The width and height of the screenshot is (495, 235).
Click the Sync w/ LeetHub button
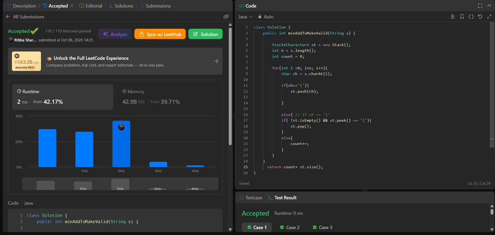pyautogui.click(x=160, y=34)
